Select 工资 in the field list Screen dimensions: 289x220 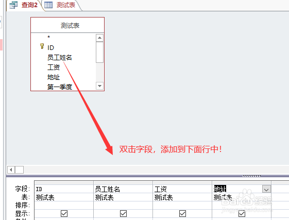coord(54,67)
